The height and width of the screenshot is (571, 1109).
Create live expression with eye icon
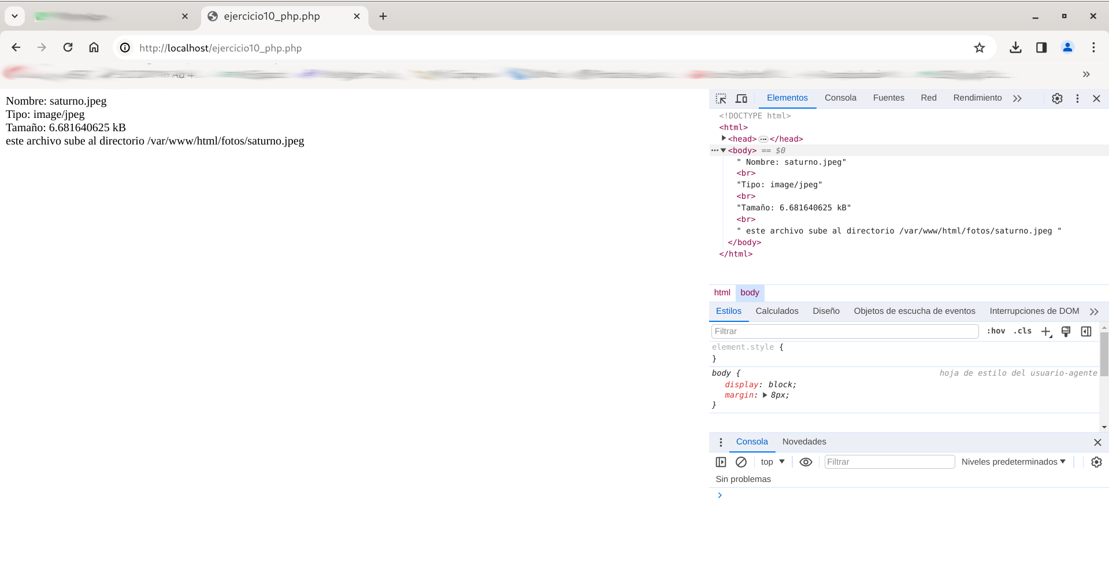pos(806,462)
